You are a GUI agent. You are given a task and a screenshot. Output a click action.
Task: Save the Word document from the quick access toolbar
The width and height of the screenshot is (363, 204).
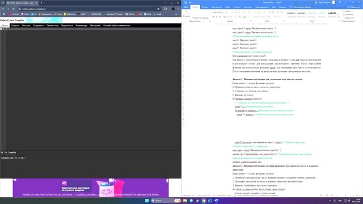coord(185,2)
